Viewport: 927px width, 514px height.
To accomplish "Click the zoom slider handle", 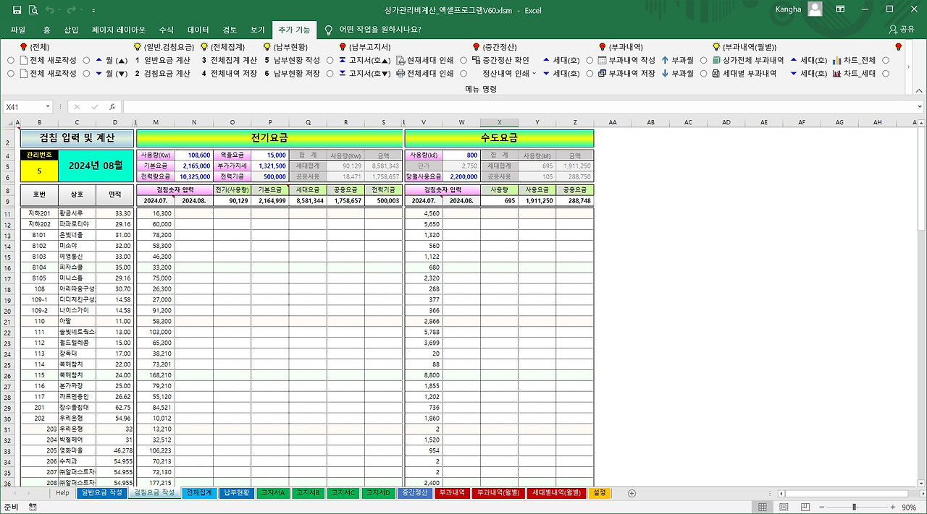I will tap(855, 507).
